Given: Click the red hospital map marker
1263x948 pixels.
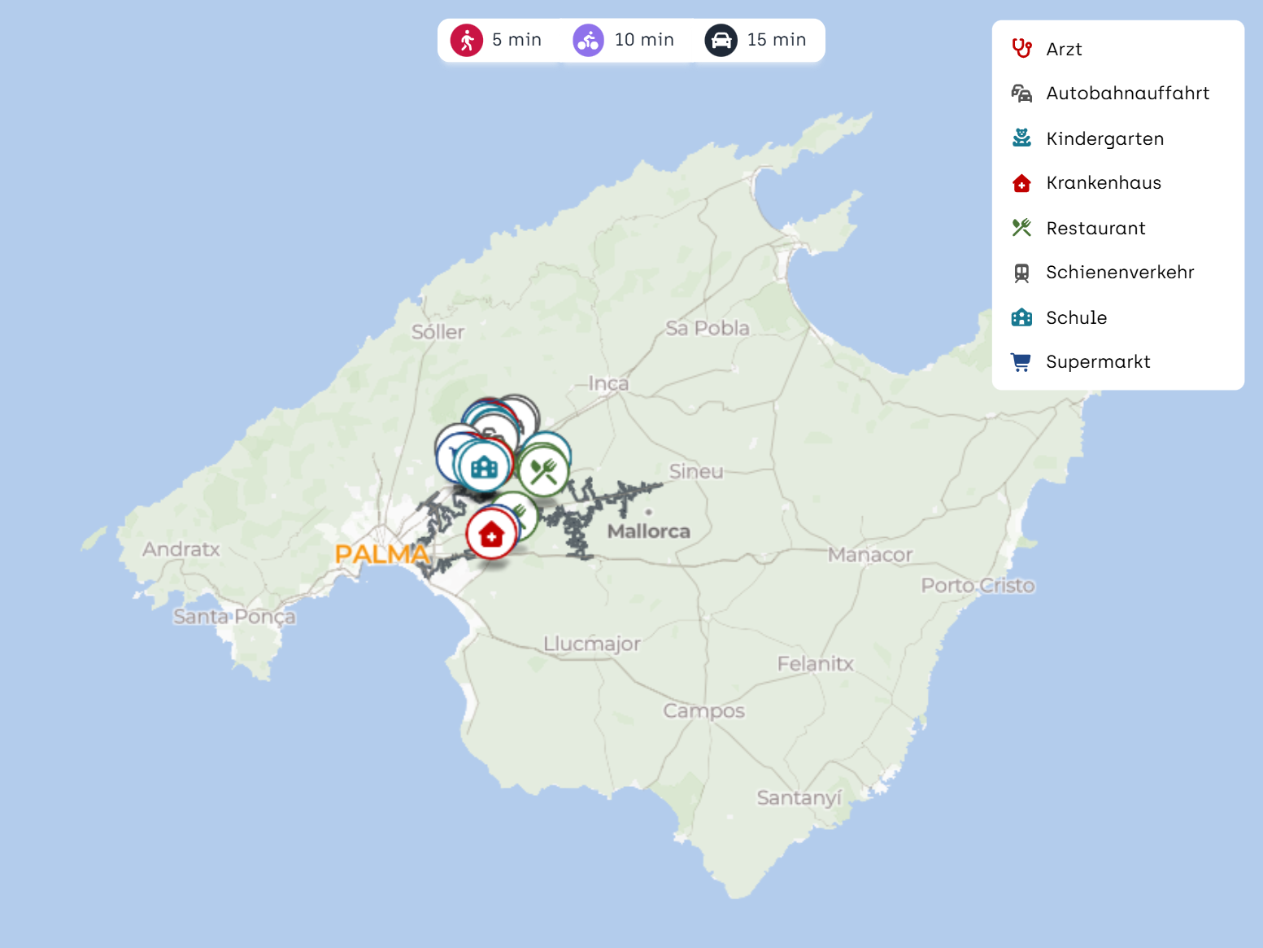Looking at the screenshot, I should click(x=491, y=535).
